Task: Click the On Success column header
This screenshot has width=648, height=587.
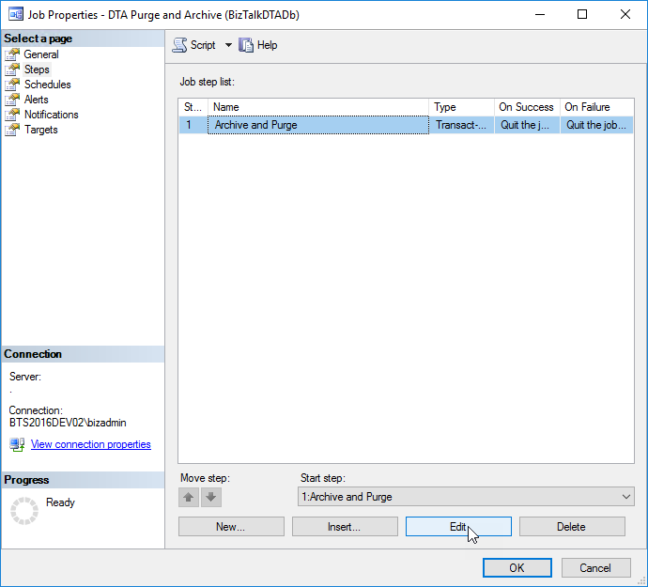Action: tap(527, 107)
